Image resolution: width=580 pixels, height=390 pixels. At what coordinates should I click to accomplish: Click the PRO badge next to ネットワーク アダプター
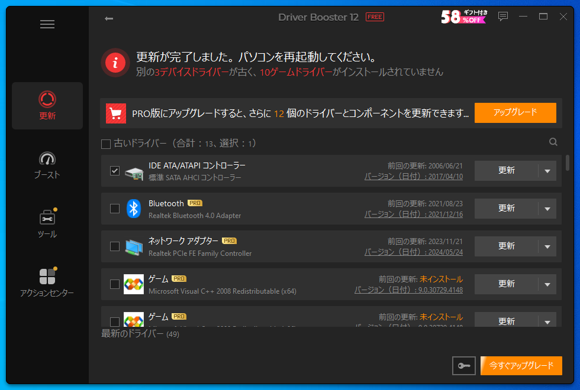click(230, 241)
